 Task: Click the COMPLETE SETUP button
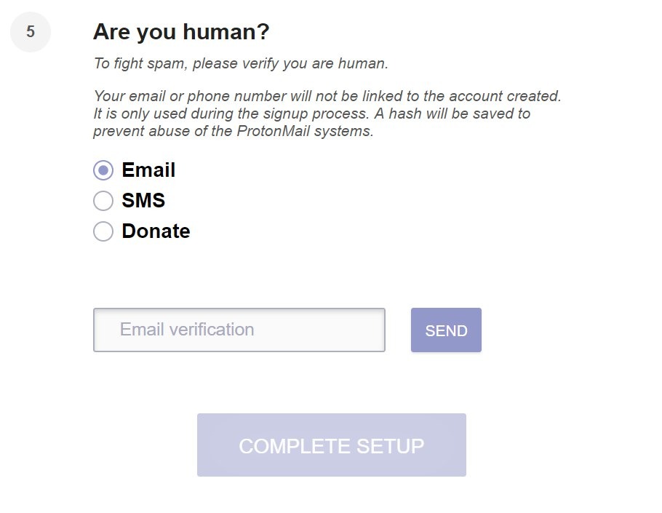[331, 445]
